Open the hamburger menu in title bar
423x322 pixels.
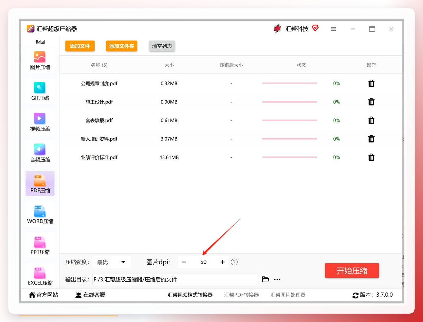[334, 29]
